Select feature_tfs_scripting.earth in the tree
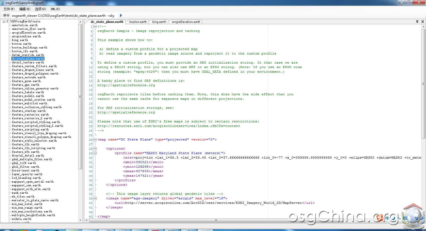426x231 pixels. (x=33, y=148)
